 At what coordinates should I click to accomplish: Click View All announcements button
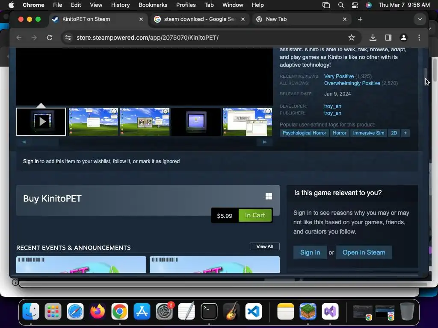pyautogui.click(x=264, y=246)
